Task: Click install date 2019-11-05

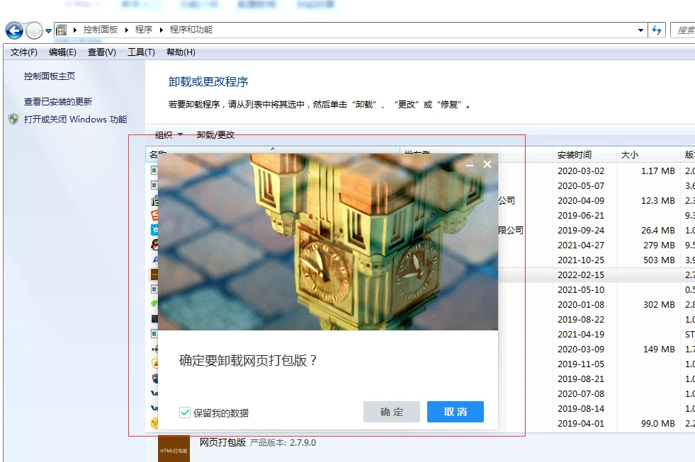Action: pyautogui.click(x=581, y=364)
